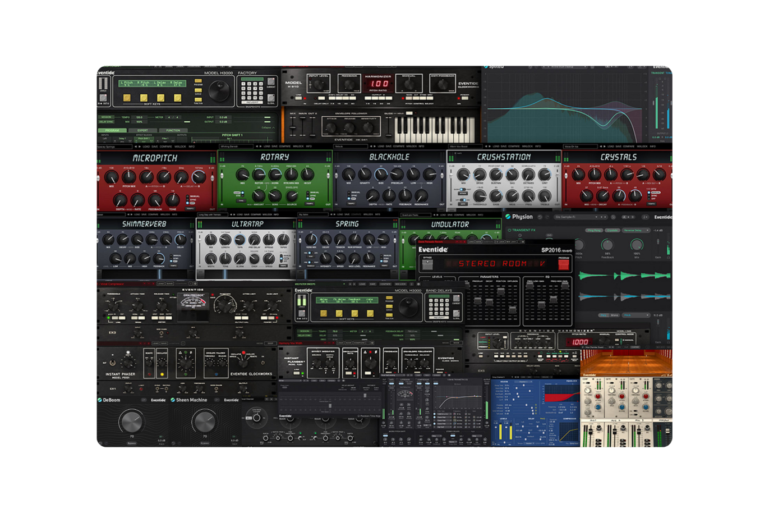This screenshot has width=769, height=513.
Task: Click Save on Spring's preset toolbar
Action: [x=346, y=214]
